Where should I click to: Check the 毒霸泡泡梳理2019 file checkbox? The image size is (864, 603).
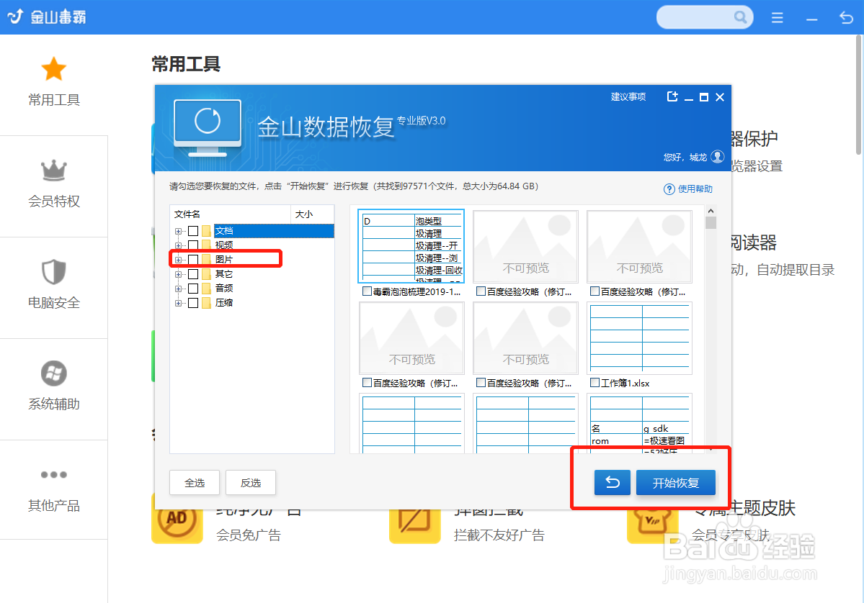(366, 291)
